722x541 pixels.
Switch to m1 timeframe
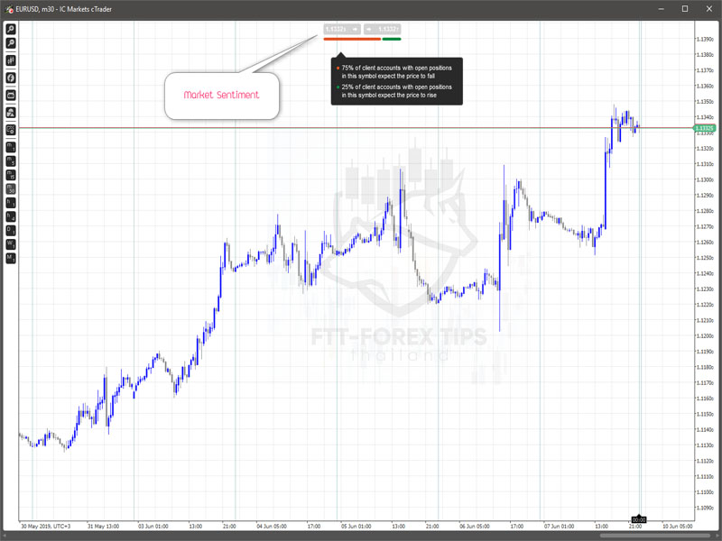pos(11,147)
